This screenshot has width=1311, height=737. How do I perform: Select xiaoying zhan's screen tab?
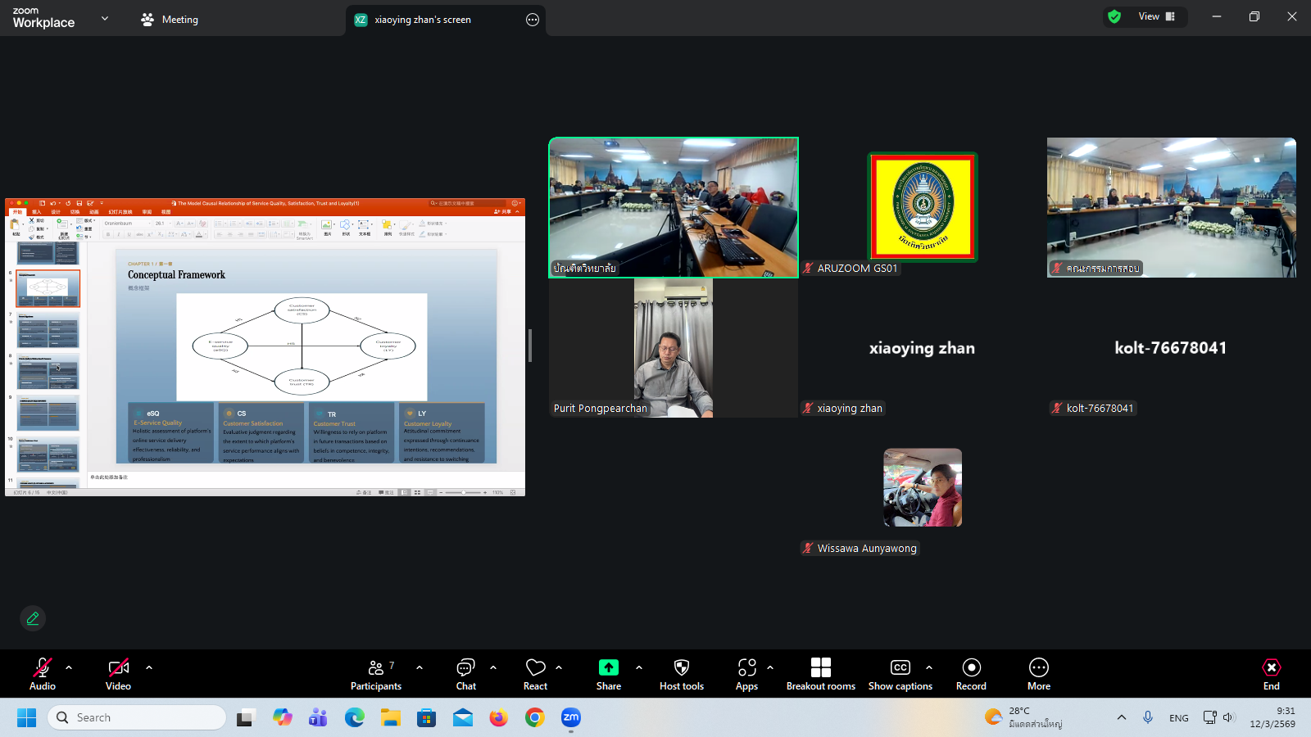click(422, 20)
